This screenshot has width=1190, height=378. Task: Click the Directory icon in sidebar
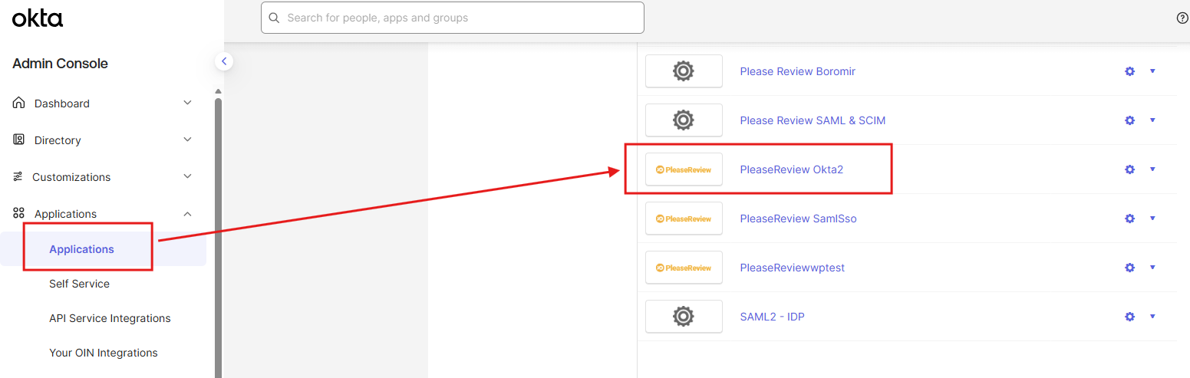[19, 140]
